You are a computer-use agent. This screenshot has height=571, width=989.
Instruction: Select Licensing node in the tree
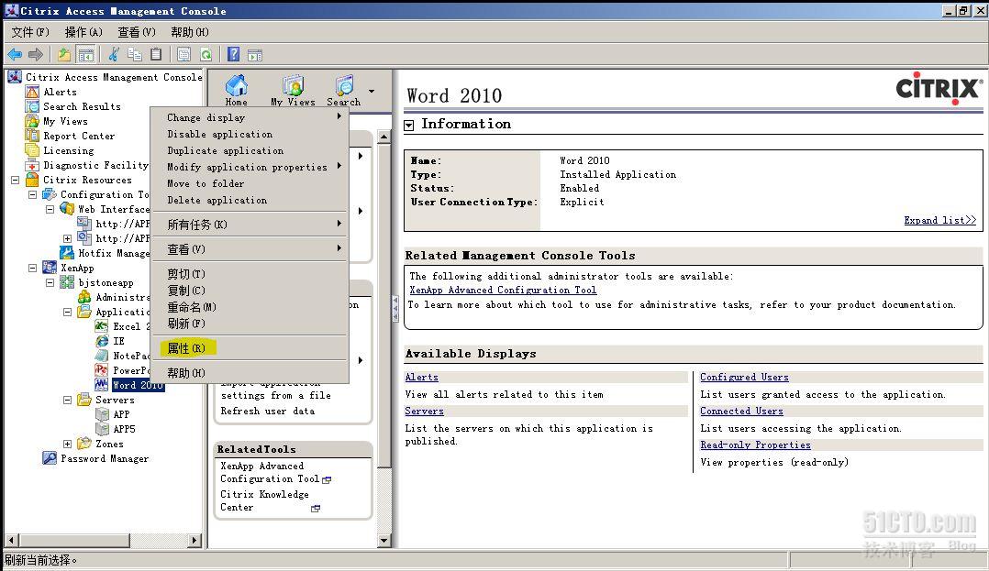click(x=68, y=150)
